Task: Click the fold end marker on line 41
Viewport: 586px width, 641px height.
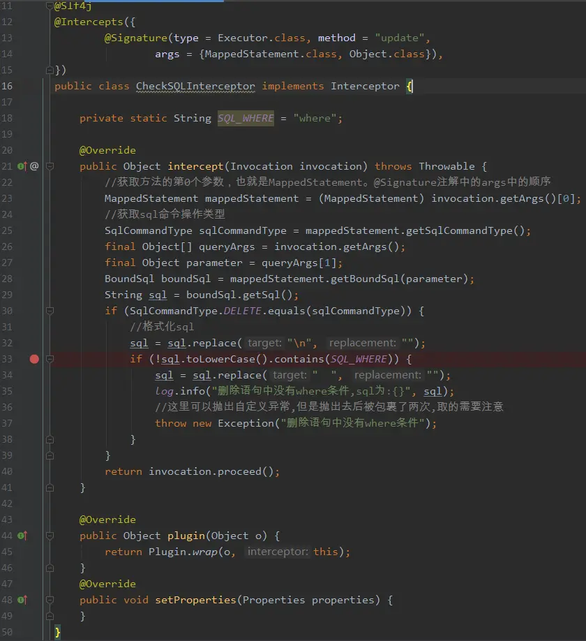Action: pyautogui.click(x=50, y=487)
